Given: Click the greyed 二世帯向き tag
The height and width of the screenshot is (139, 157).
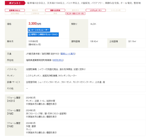Looking at the screenshot, I should point(35,13).
